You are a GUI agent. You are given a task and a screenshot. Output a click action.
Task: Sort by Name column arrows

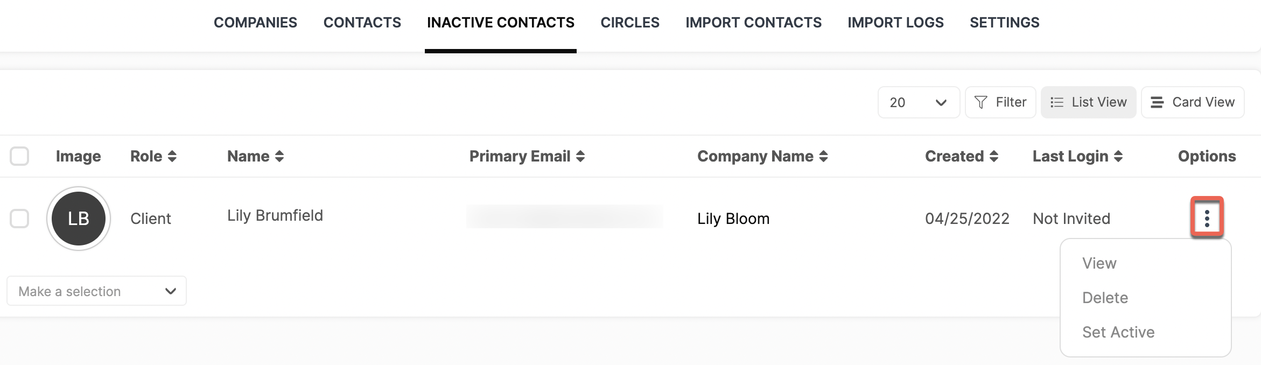click(279, 156)
